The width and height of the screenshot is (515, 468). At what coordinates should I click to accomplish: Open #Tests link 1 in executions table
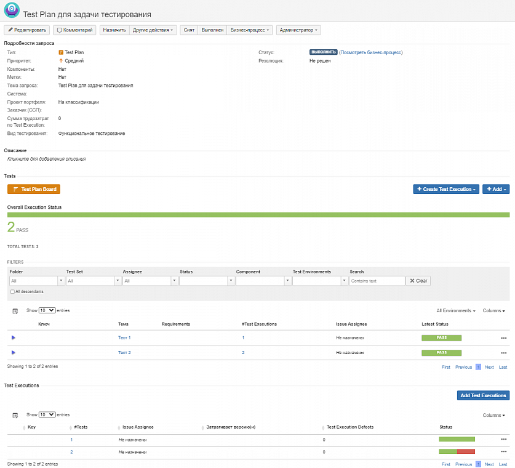point(71,440)
